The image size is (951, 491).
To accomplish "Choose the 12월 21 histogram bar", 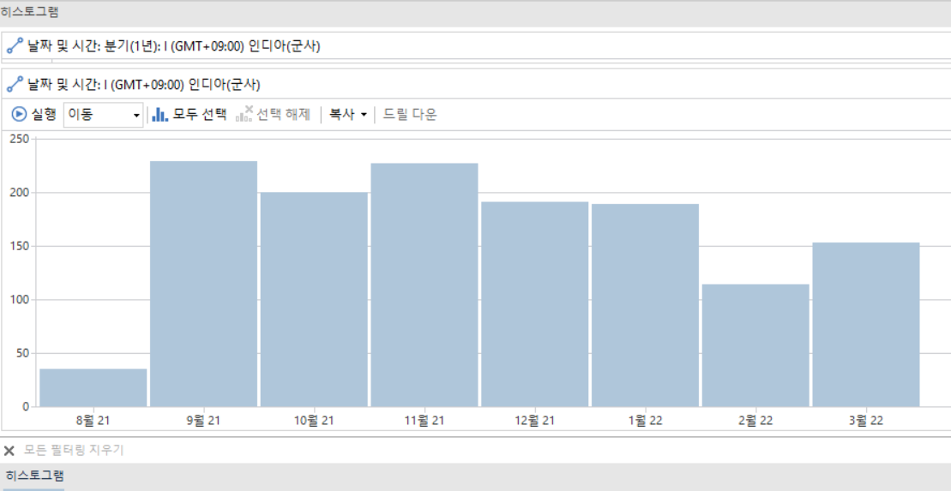I will pos(534,303).
